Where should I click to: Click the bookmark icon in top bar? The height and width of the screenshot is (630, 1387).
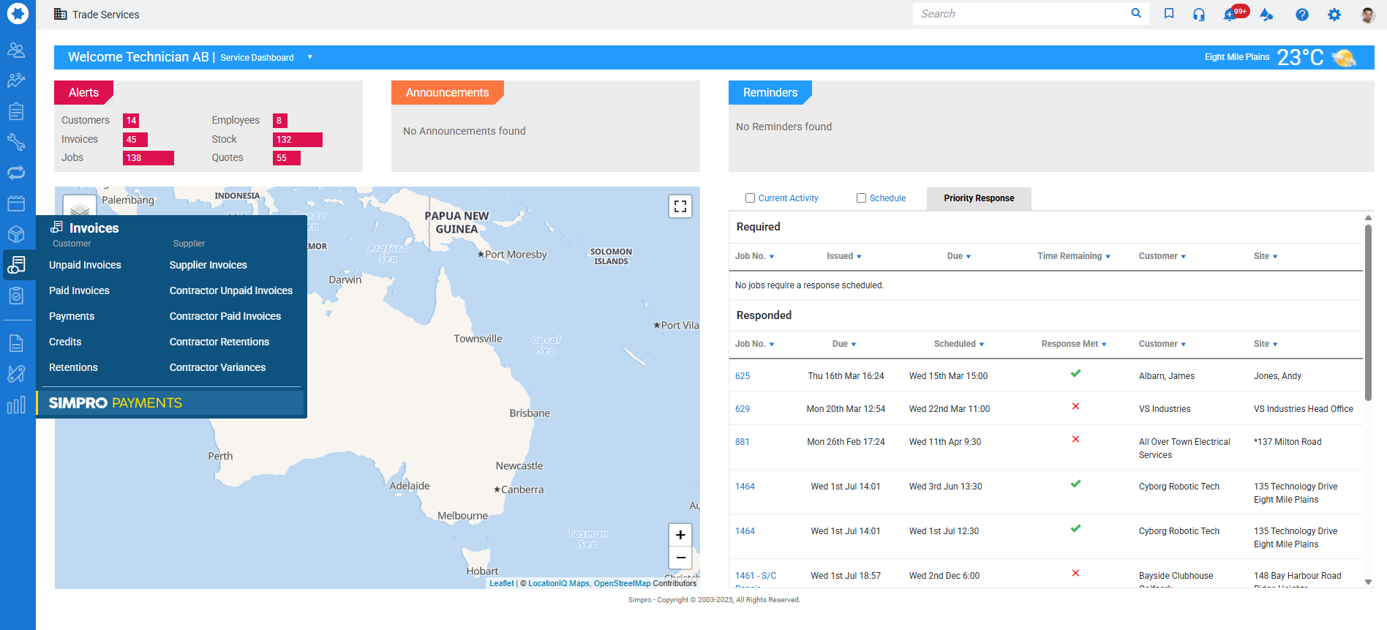pos(1169,14)
